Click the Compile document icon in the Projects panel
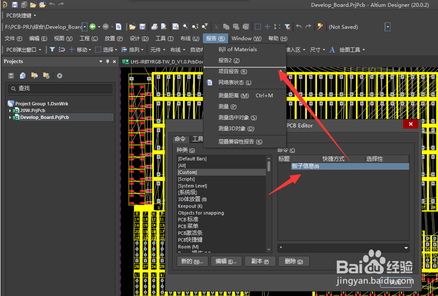The height and width of the screenshot is (296, 438). 23,76
